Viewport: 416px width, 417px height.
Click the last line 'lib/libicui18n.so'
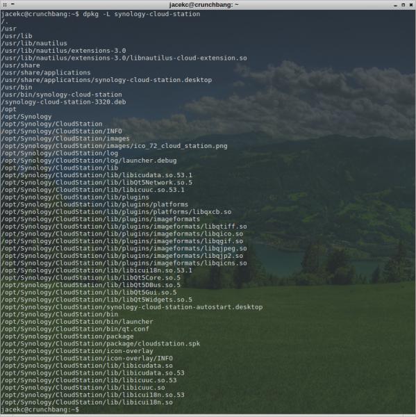point(87,402)
